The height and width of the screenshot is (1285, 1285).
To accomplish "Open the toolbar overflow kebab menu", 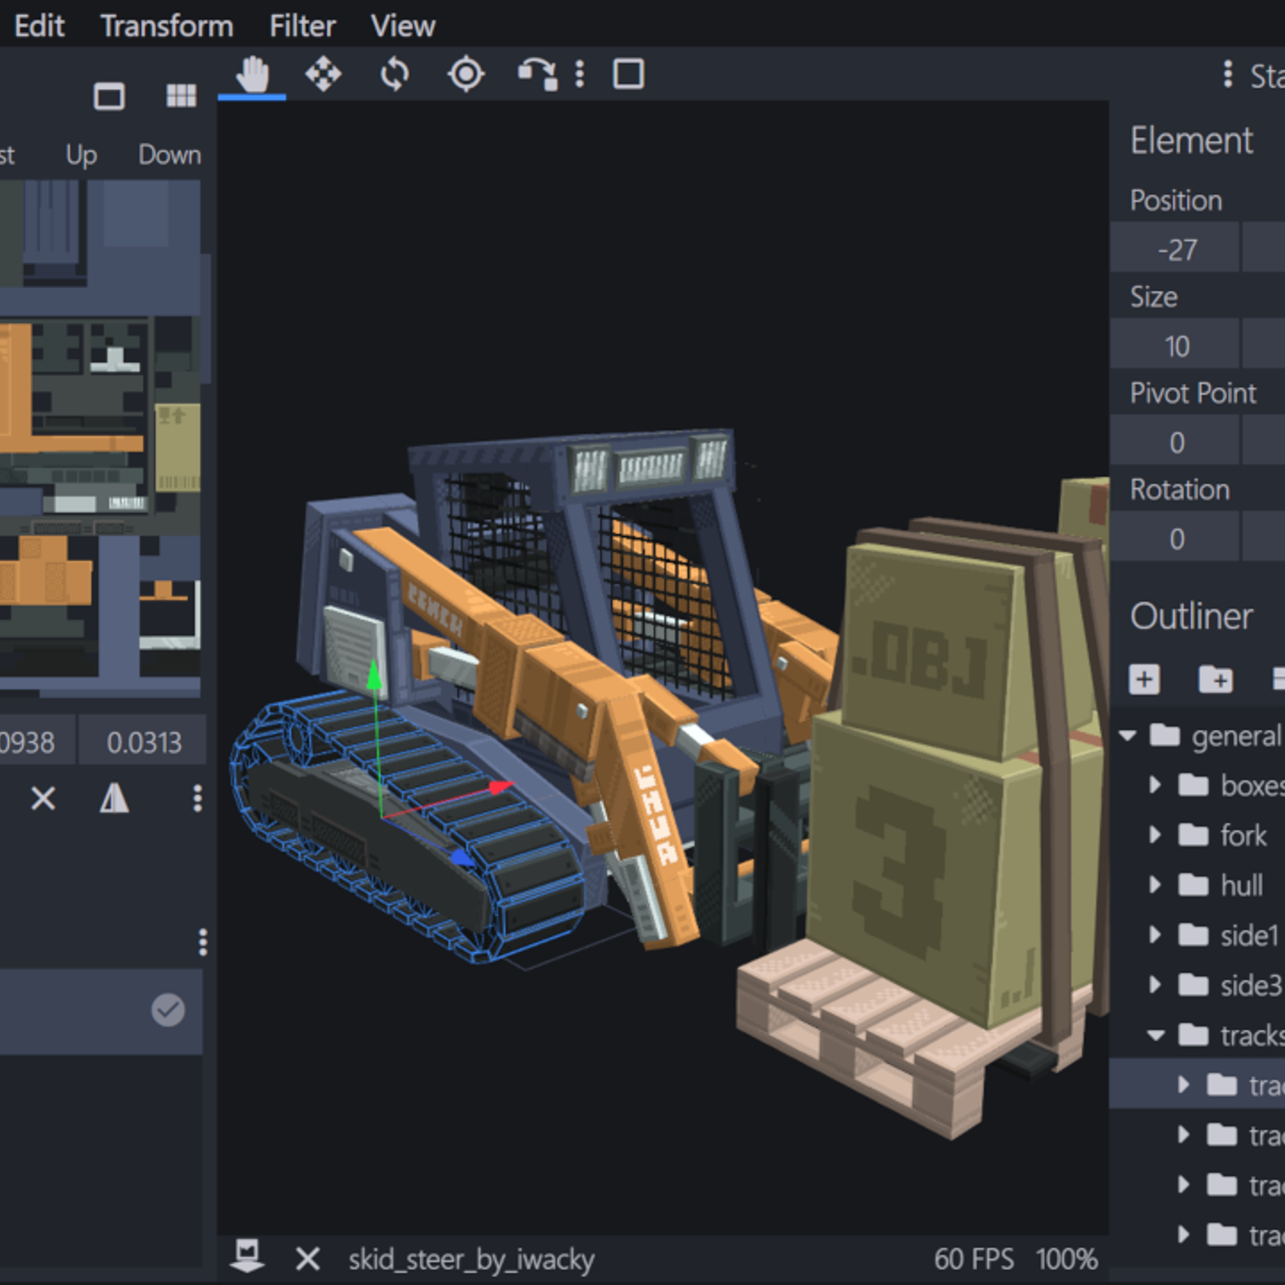I will pos(580,73).
